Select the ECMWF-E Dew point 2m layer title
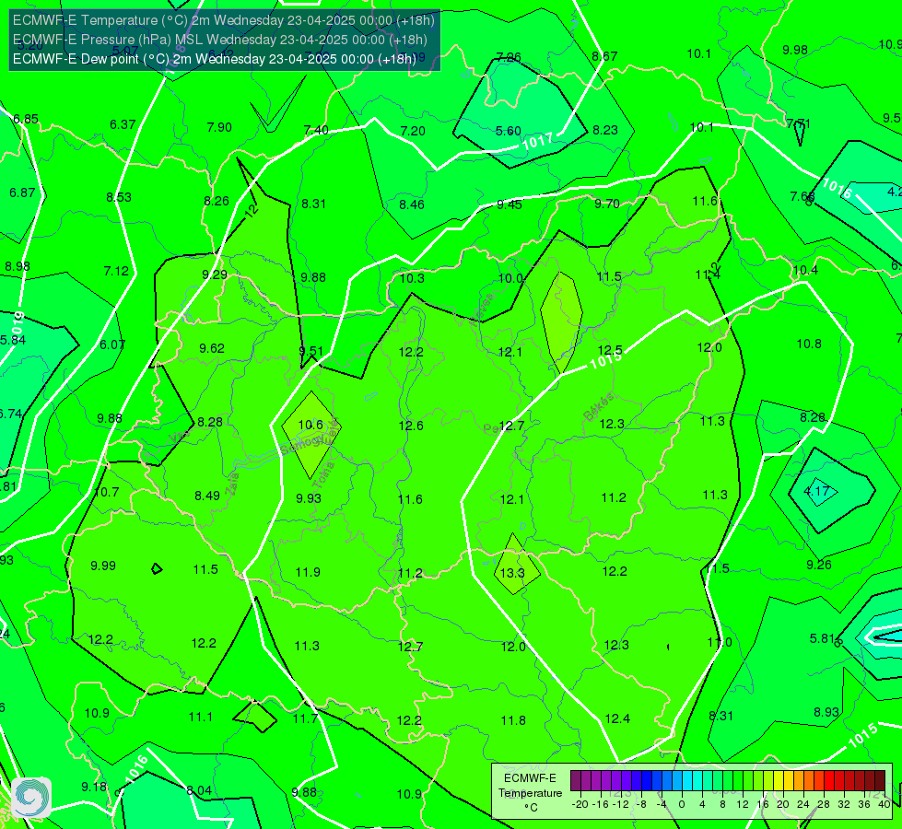 [x=214, y=59]
